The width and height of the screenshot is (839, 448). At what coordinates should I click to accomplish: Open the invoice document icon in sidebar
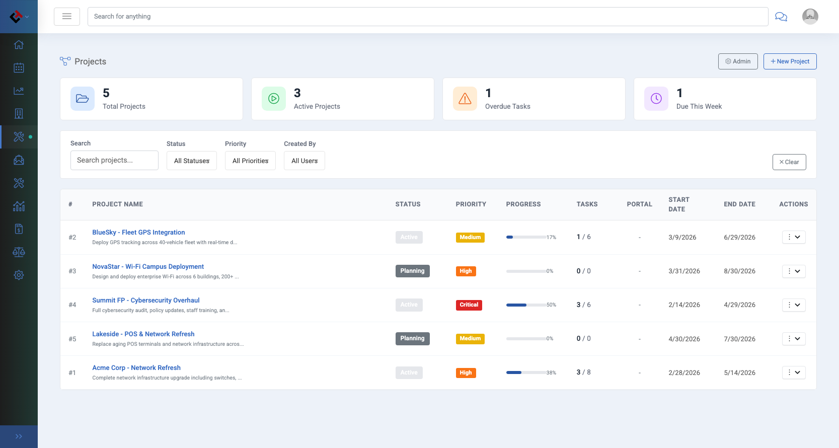click(x=19, y=229)
